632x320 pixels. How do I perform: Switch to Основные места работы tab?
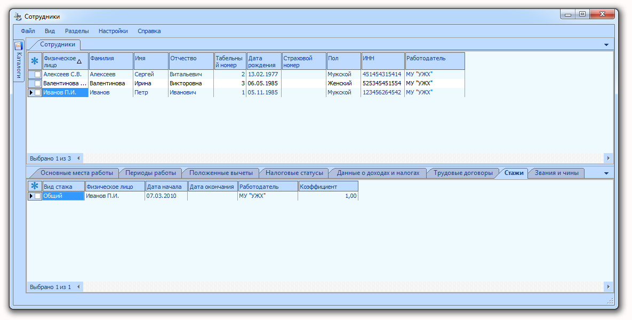[77, 173]
